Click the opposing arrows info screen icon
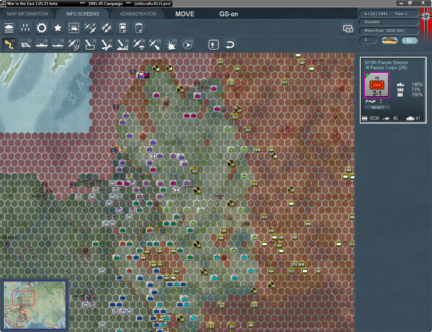This screenshot has width=432, height=332. click(x=106, y=28)
